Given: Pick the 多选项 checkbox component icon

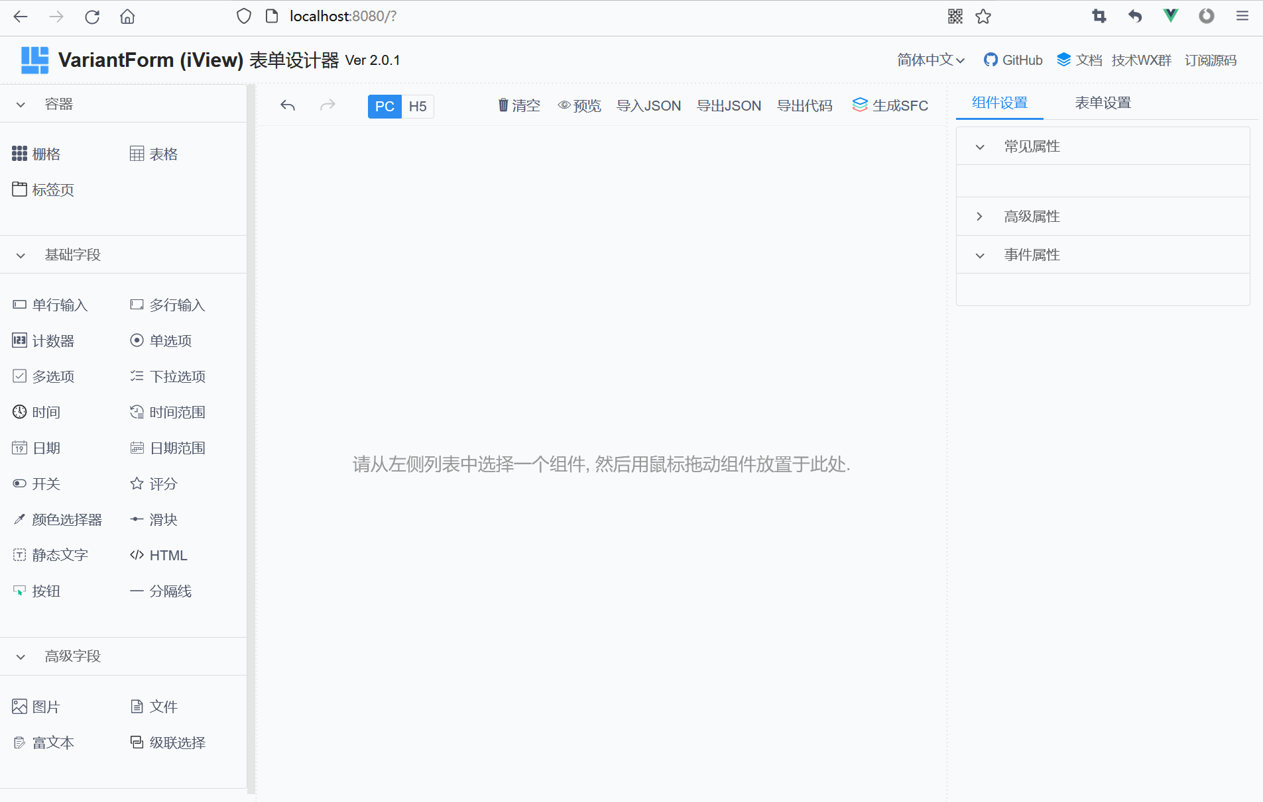Looking at the screenshot, I should click(20, 376).
